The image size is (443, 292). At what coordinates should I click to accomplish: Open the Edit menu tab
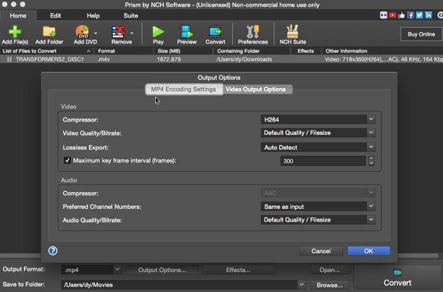[55, 15]
